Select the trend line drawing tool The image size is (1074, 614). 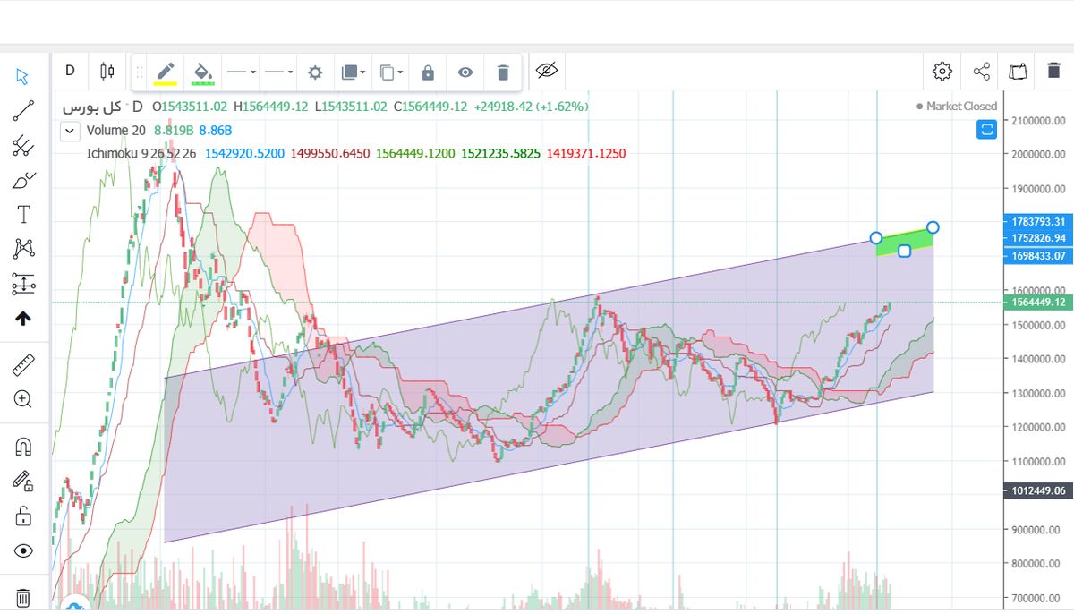point(23,111)
